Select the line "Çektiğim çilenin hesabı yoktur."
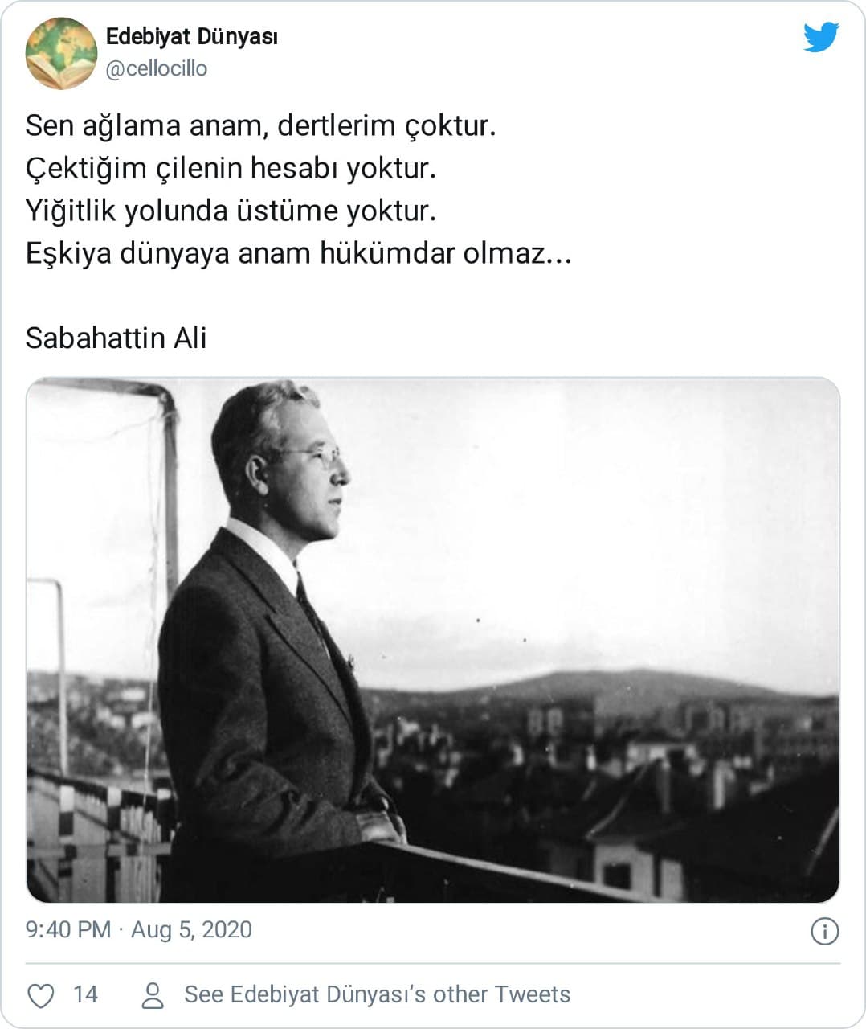 (231, 168)
